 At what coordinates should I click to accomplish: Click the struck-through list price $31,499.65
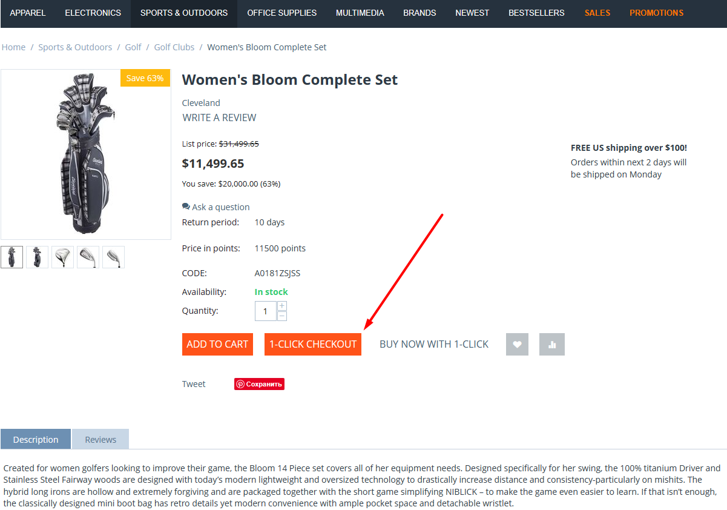tap(238, 144)
